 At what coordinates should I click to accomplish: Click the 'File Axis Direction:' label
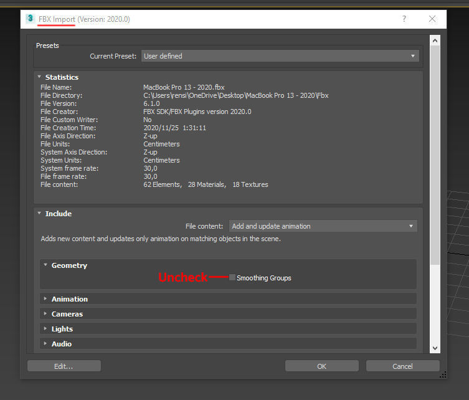(x=68, y=136)
